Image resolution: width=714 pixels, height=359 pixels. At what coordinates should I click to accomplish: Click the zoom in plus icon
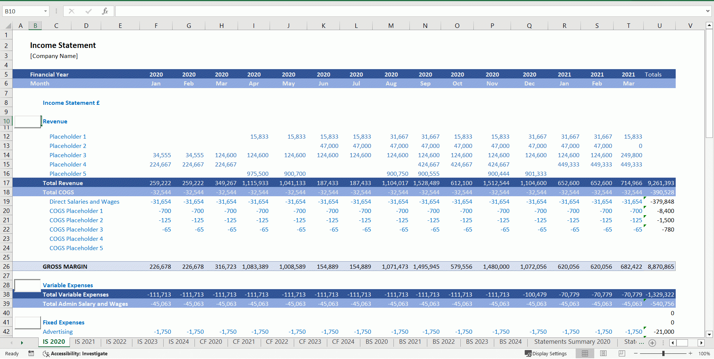[x=690, y=353]
